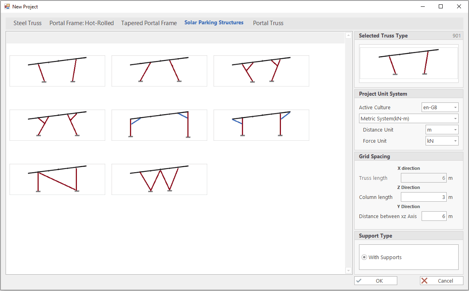Viewport: 469px width, 291px height.
Task: Select the inward-leaning two-column truss thumbnail
Action: click(x=57, y=71)
